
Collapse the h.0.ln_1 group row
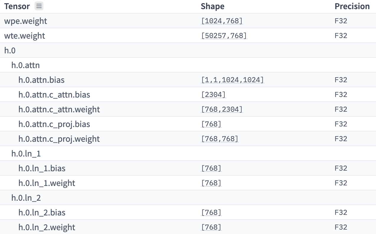tap(25, 153)
